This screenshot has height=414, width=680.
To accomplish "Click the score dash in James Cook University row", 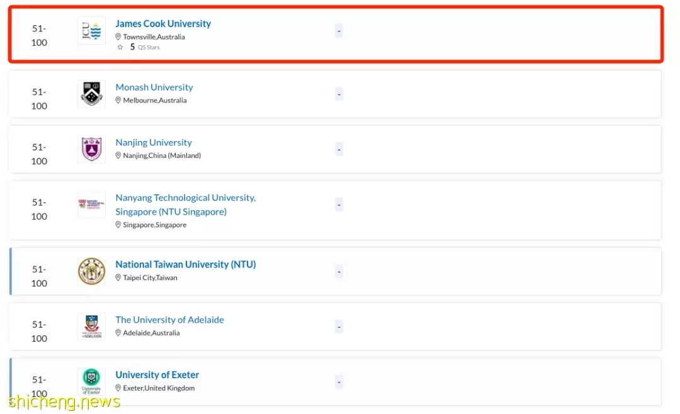I will (x=339, y=31).
